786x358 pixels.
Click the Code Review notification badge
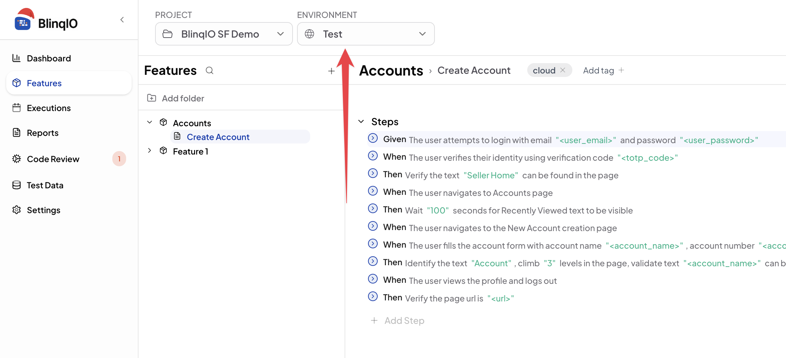pos(119,159)
